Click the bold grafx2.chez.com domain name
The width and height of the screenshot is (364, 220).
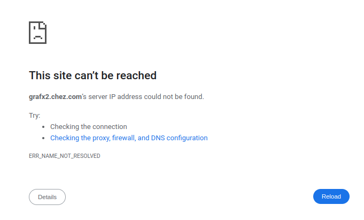pyautogui.click(x=55, y=97)
